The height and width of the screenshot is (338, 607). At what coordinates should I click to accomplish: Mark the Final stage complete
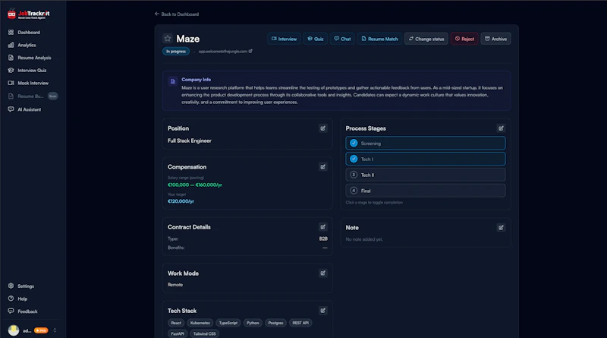(426, 191)
